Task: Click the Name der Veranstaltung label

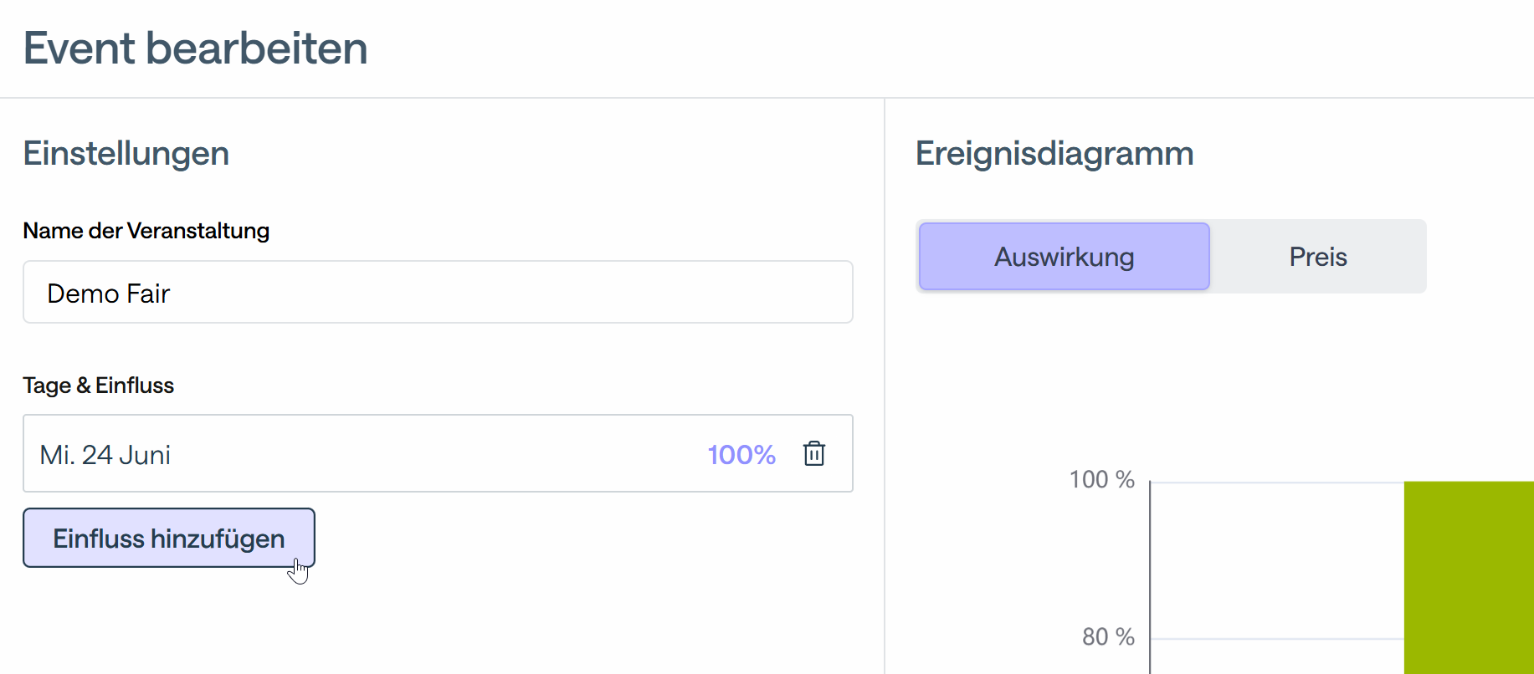Action: [146, 231]
